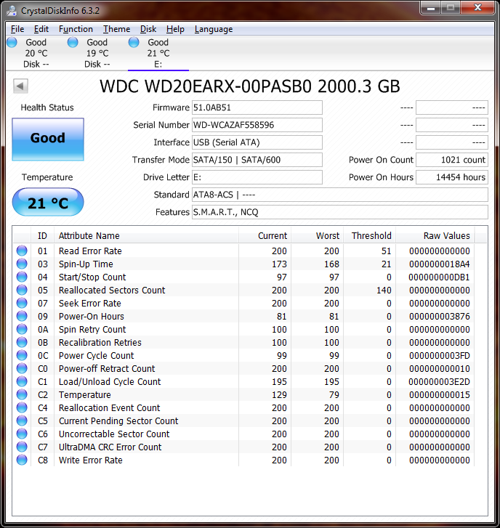The width and height of the screenshot is (500, 528).
Task: Open the Theme menu
Action: click(x=116, y=29)
